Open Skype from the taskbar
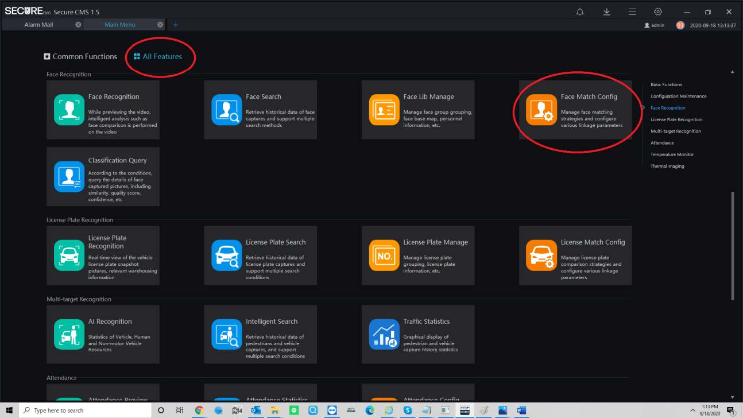Viewport: 743px width, 418px height. (408, 410)
